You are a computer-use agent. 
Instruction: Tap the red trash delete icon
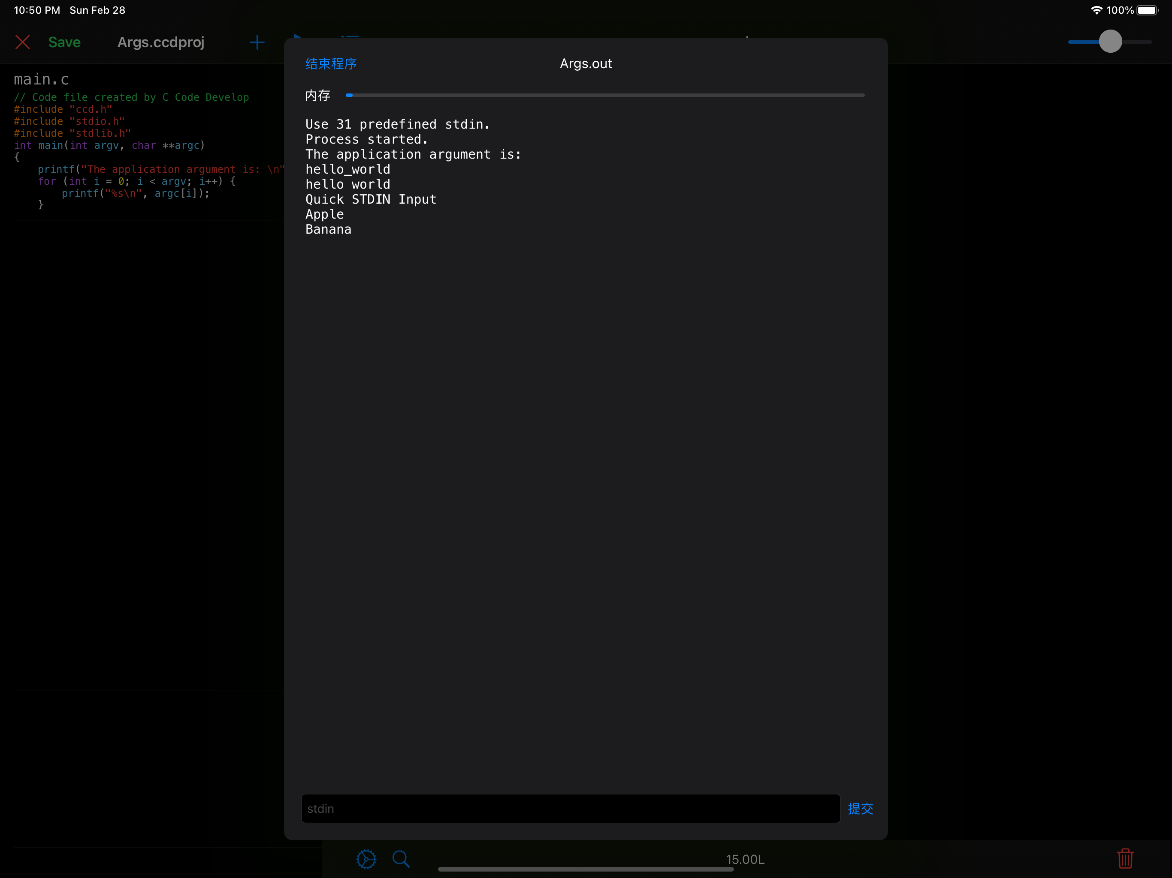(1125, 858)
